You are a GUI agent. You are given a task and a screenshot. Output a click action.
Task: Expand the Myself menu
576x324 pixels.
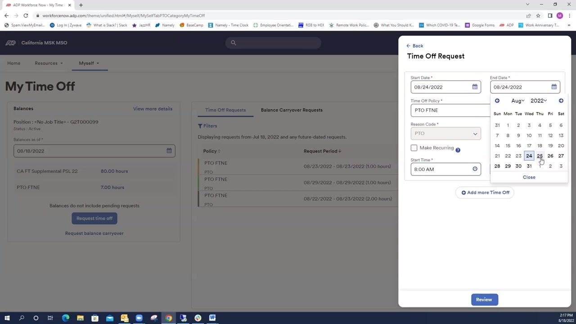tap(89, 63)
